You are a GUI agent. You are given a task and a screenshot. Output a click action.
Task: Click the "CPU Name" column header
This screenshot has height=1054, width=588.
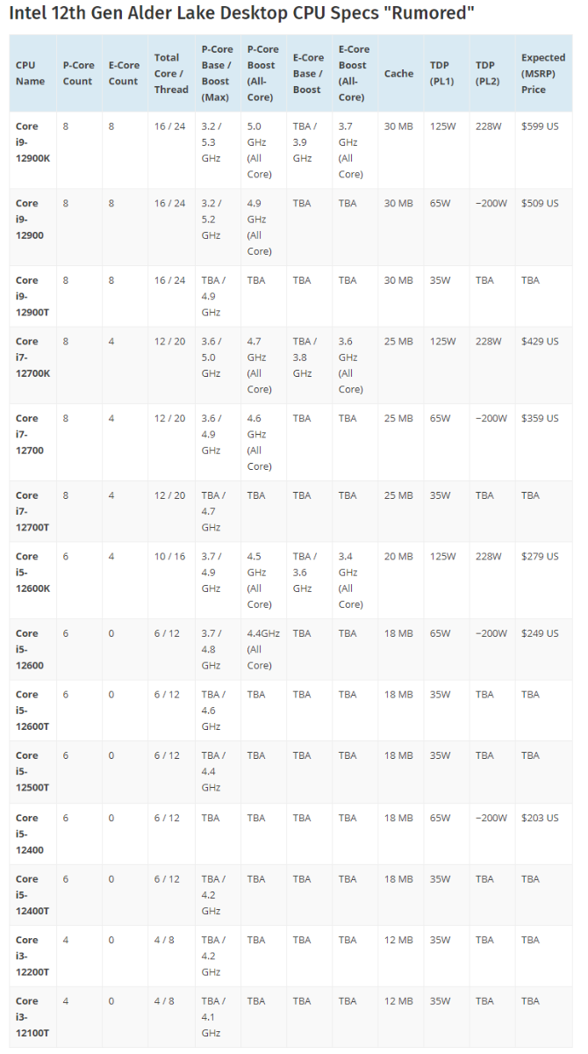click(30, 73)
